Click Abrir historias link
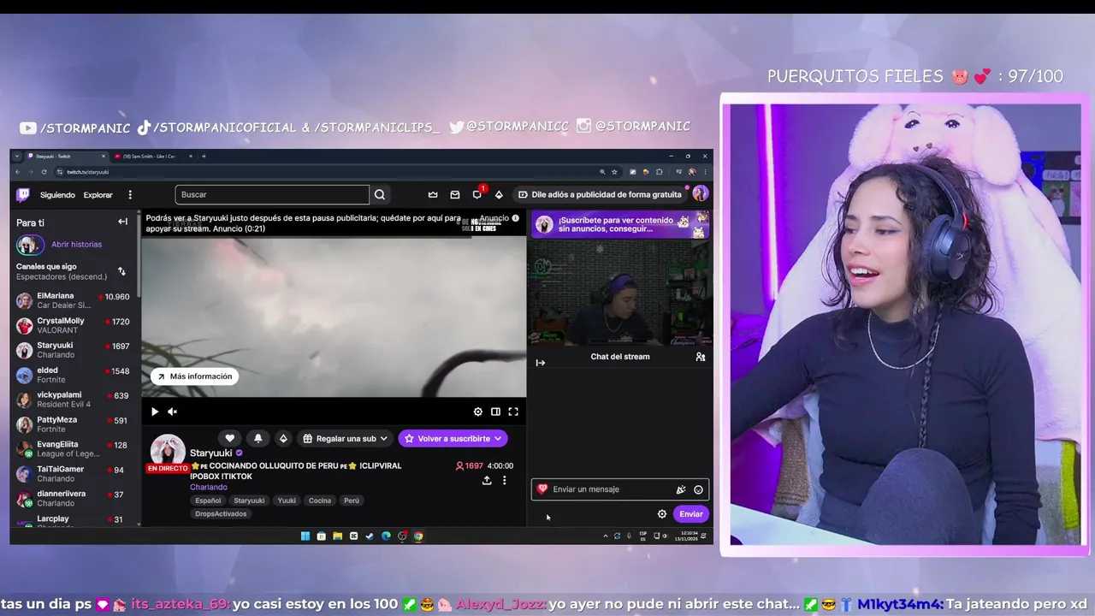The width and height of the screenshot is (1095, 616). tap(76, 245)
